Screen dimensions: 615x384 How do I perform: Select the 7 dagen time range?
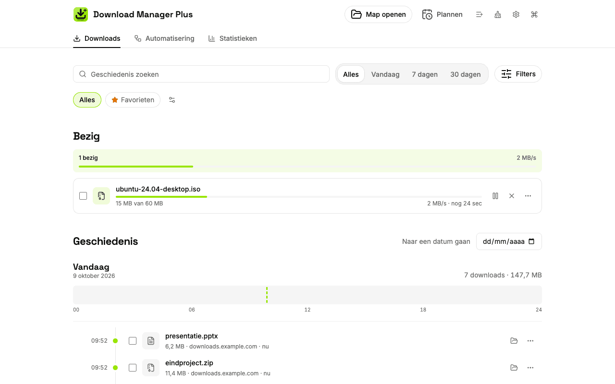(x=425, y=74)
